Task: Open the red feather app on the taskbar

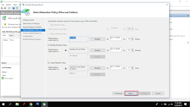Action: (24, 104)
